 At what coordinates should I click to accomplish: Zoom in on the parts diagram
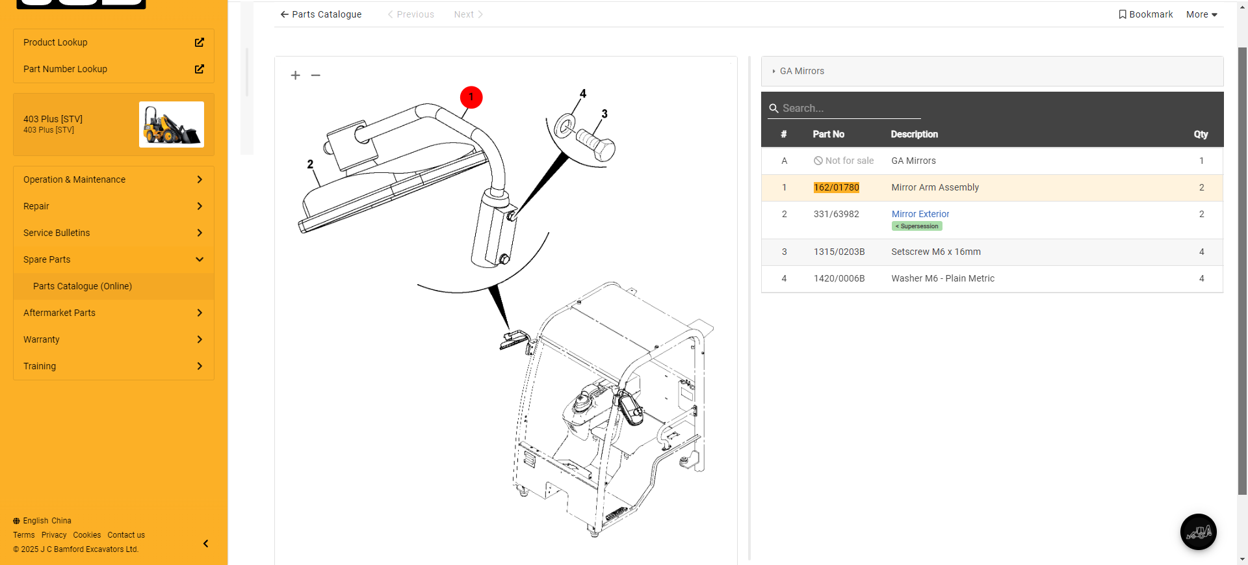click(296, 75)
